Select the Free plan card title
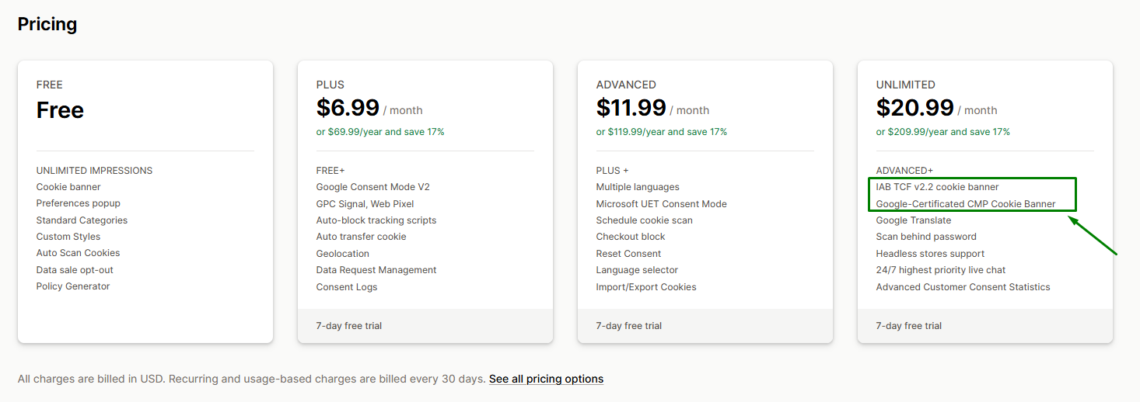 (x=60, y=110)
